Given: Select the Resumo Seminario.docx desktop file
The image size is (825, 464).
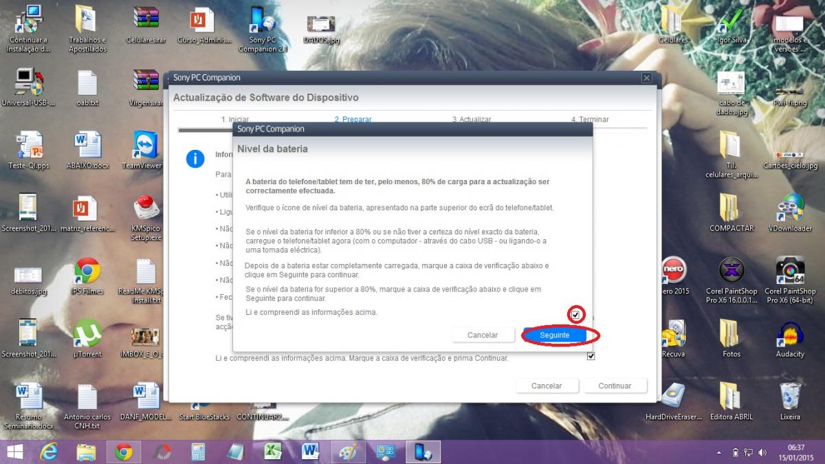Looking at the screenshot, I should 29,406.
